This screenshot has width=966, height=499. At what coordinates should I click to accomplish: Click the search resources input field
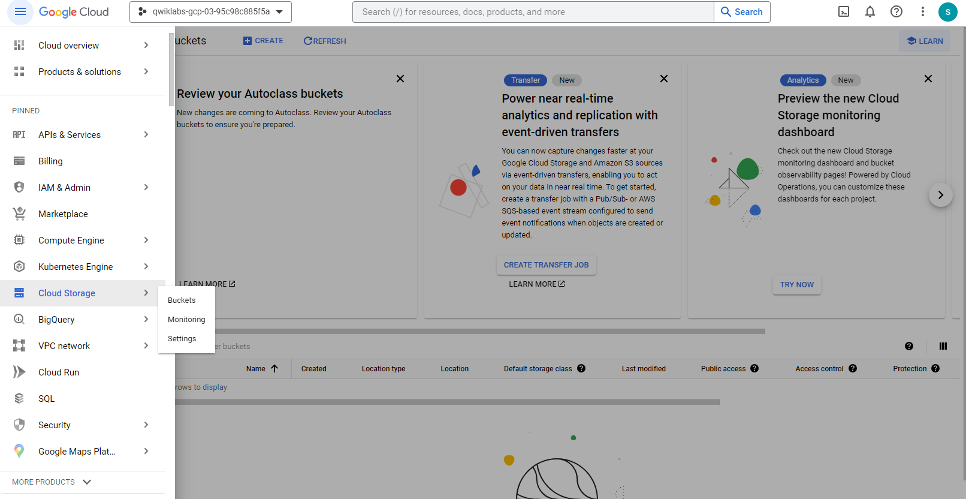pyautogui.click(x=533, y=12)
